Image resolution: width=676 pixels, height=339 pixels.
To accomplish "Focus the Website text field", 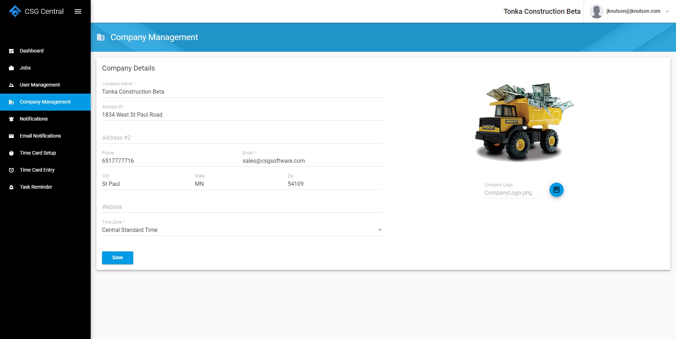I will (x=243, y=207).
